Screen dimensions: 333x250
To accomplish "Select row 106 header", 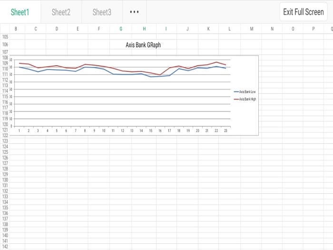I will coord(5,44).
